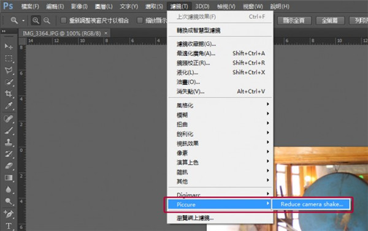Close the IMG_3364.JPG document tab

tap(106, 33)
